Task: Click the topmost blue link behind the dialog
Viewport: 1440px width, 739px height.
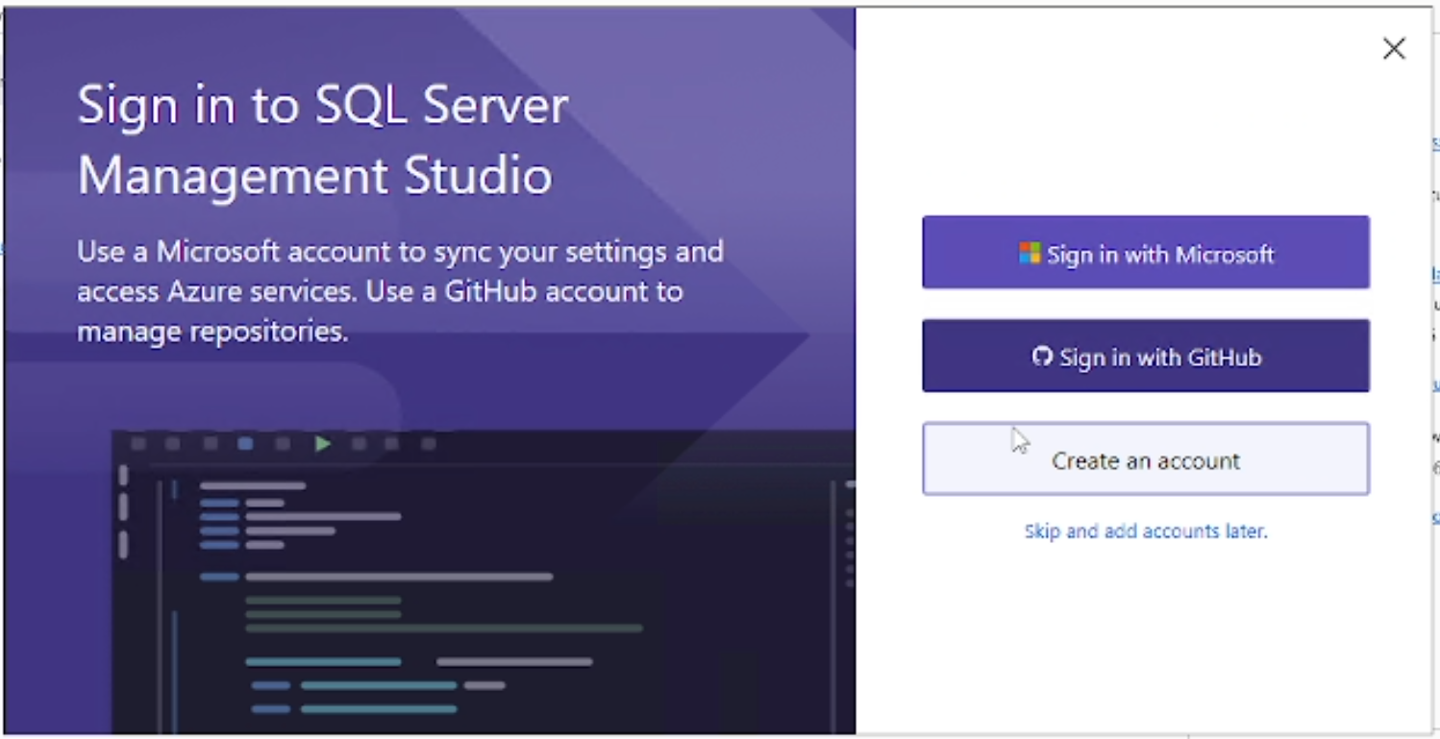Action: tap(1435, 144)
